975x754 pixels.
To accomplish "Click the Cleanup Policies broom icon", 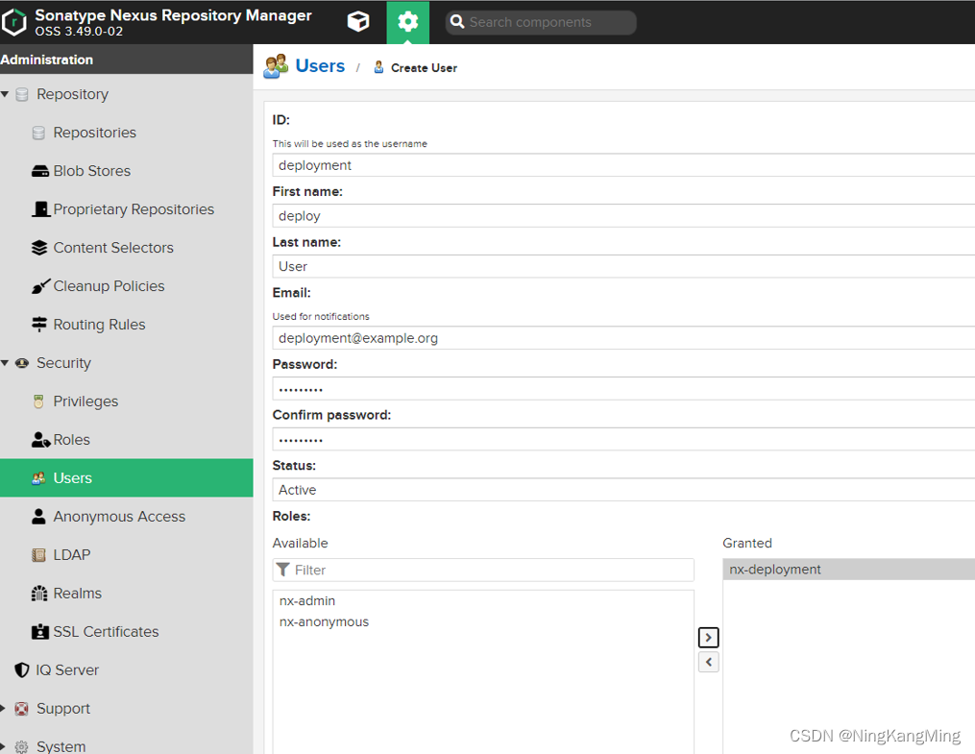I will [40, 286].
